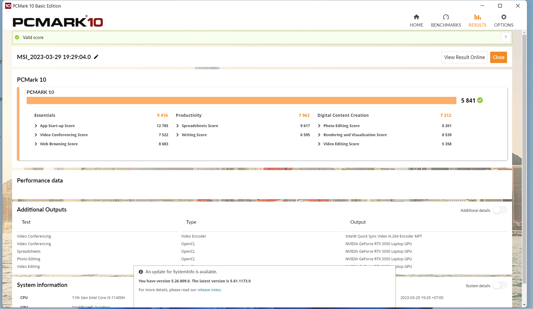
Task: Click Video Conferencing score value 7 522
Action: pyautogui.click(x=164, y=135)
